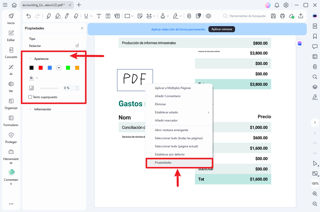
Task: Choose Propiedades from the context menu
Action: (x=163, y=163)
